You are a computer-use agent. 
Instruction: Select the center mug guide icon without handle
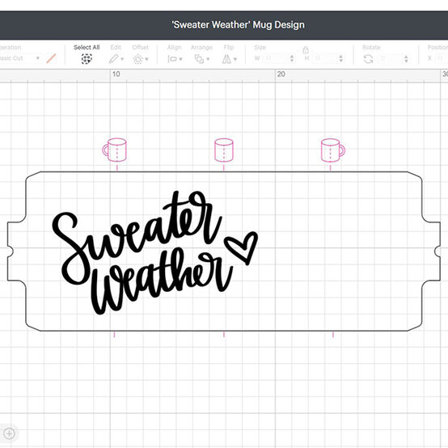click(224, 150)
